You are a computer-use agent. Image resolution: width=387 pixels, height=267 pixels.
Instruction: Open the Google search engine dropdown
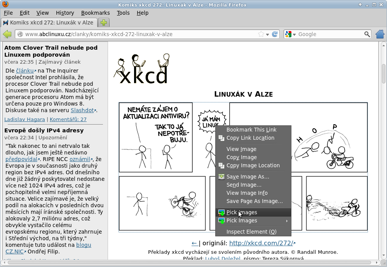294,35
